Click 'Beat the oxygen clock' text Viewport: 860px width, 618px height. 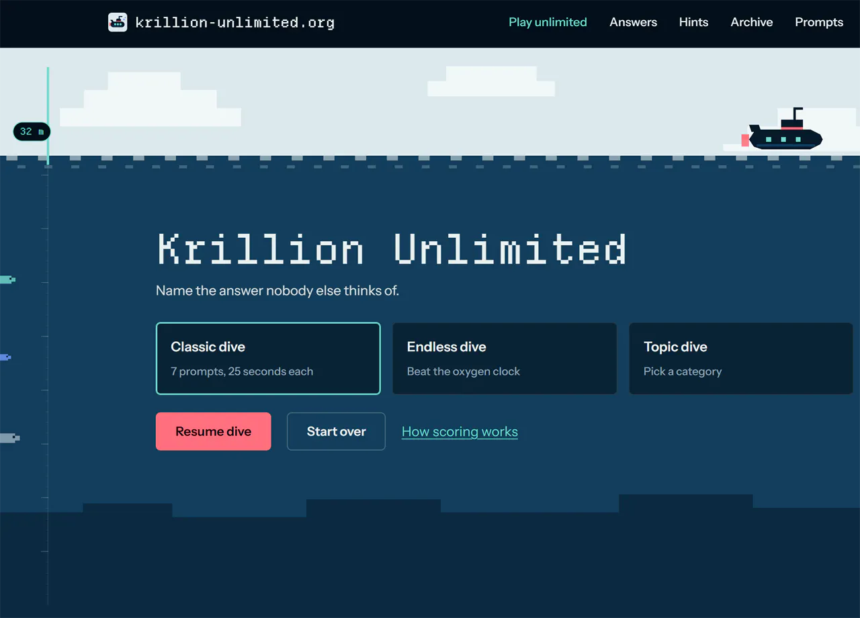point(464,371)
